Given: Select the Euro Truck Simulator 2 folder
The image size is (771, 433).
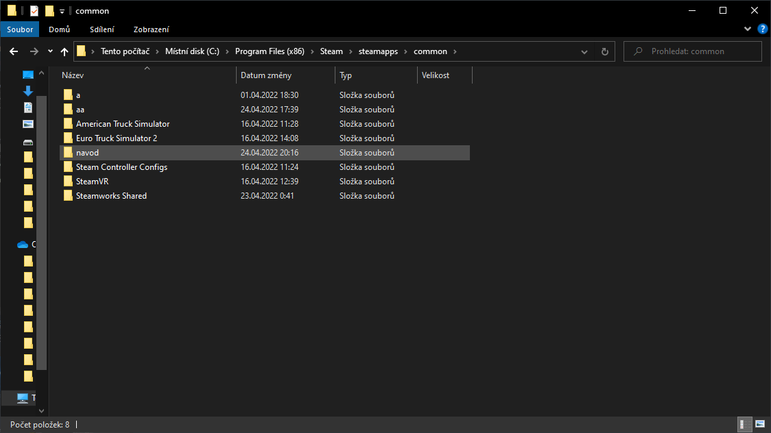Looking at the screenshot, I should point(117,138).
